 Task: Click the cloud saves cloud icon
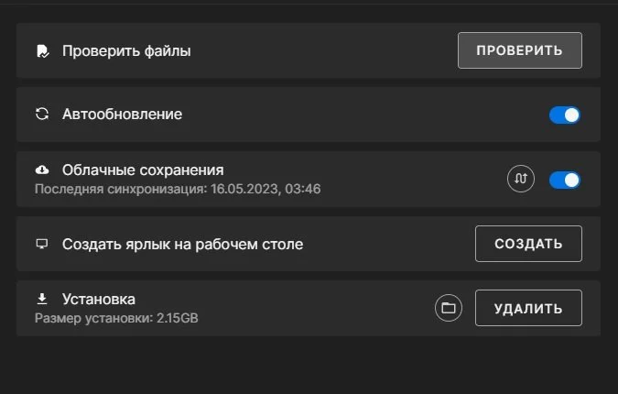coord(42,170)
